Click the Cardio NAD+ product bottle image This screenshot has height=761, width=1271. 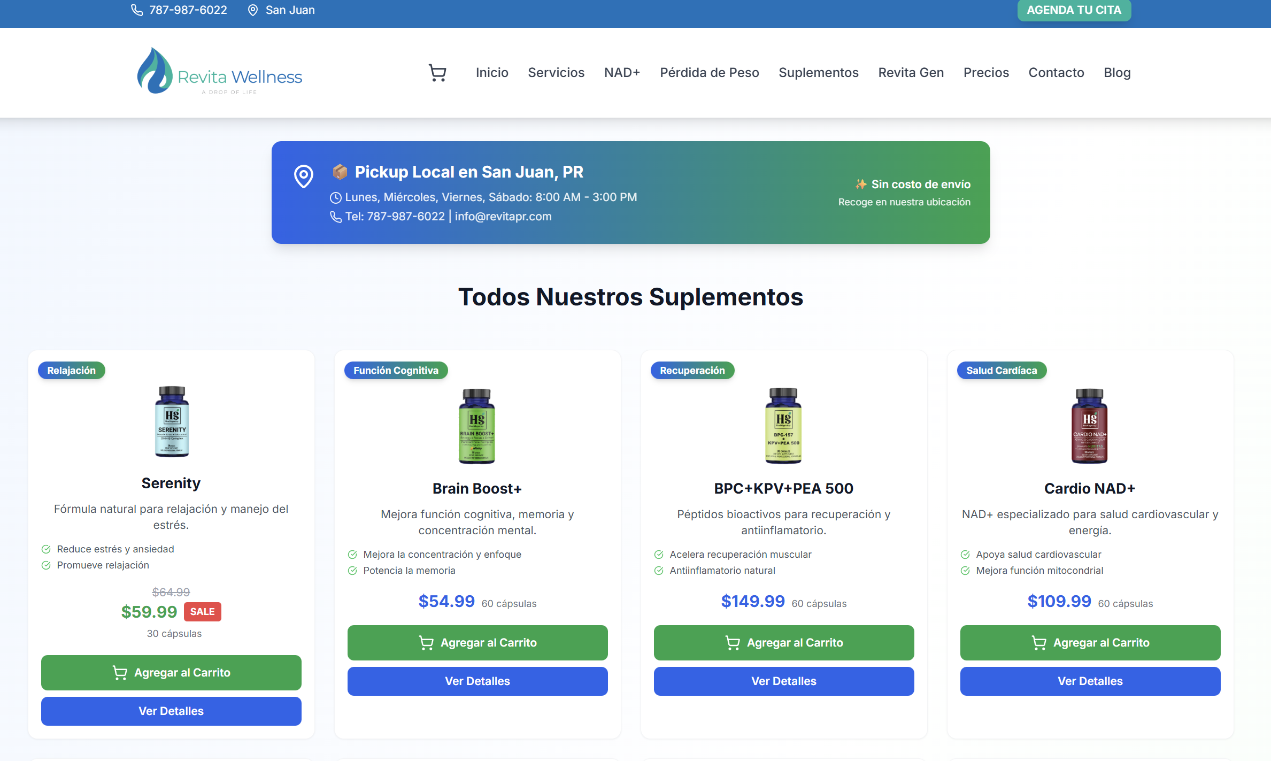1090,425
